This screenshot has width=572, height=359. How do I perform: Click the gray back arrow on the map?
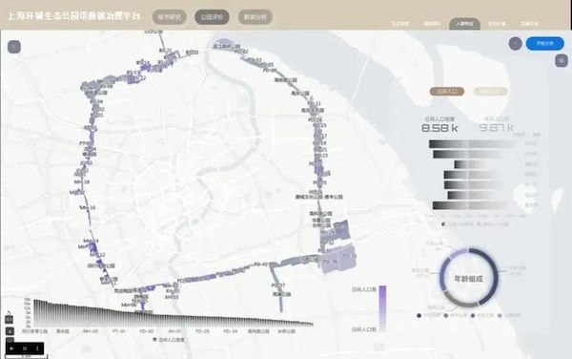point(14,47)
